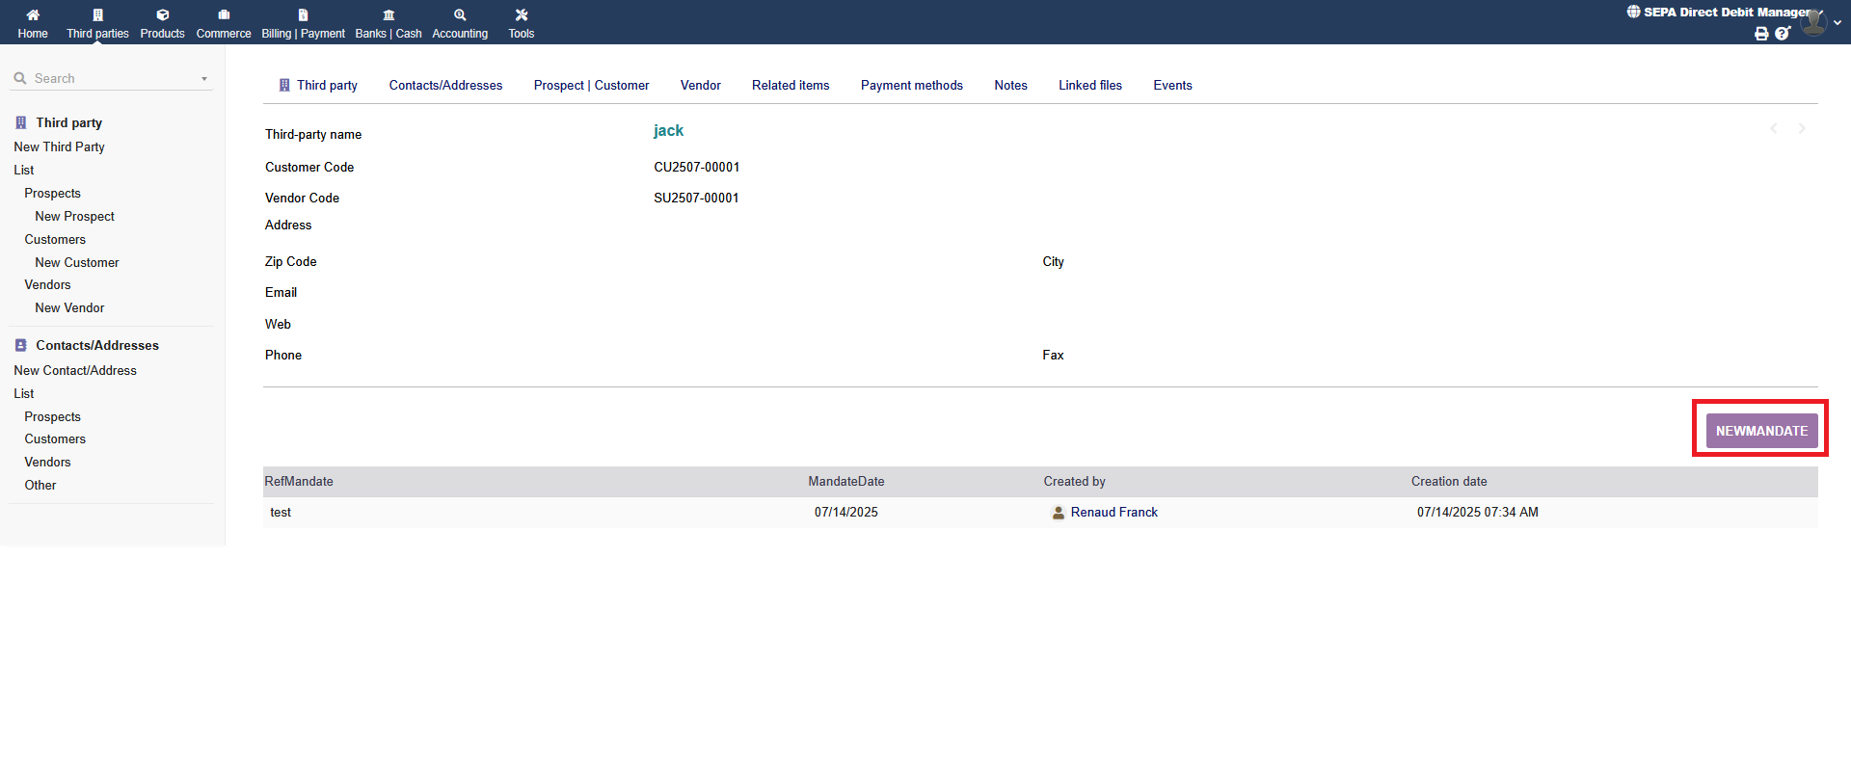Expand the user profile dropdown arrow
Viewport: 1851px width, 770px height.
[x=1838, y=23]
